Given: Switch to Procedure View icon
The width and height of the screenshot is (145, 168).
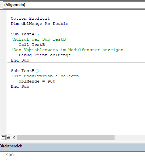Looking at the screenshot, I should (x=3, y=137).
